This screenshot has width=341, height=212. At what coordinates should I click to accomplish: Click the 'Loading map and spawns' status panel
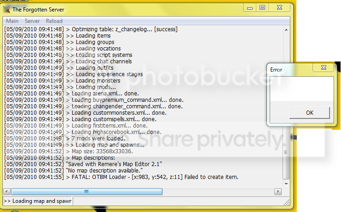pos(38,201)
